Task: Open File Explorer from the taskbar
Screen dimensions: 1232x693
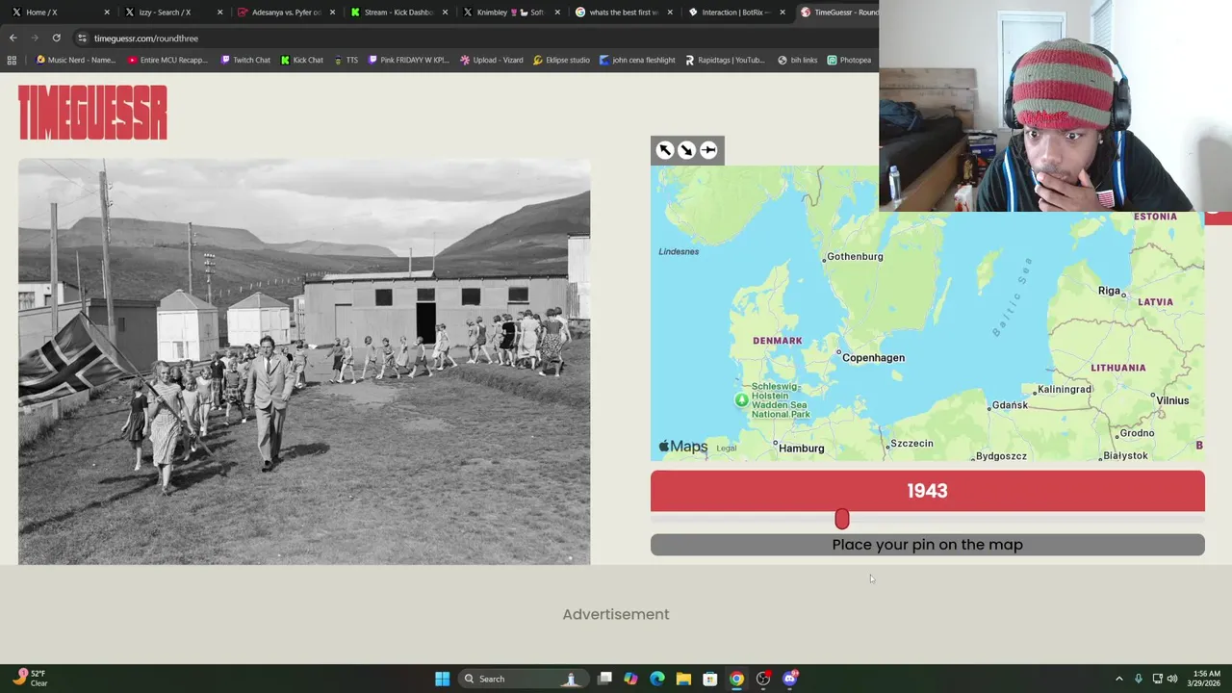Action: (683, 679)
